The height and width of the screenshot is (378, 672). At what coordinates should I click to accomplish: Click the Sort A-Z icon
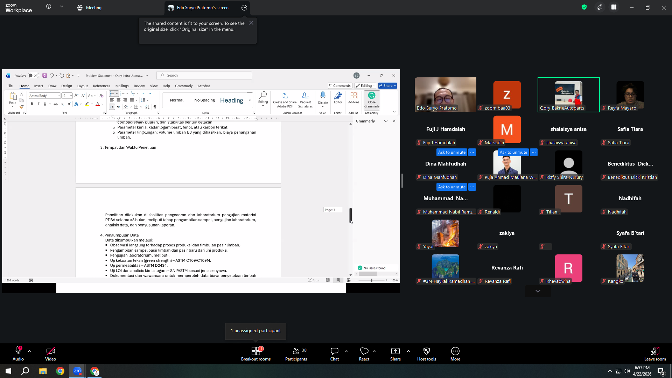(147, 107)
